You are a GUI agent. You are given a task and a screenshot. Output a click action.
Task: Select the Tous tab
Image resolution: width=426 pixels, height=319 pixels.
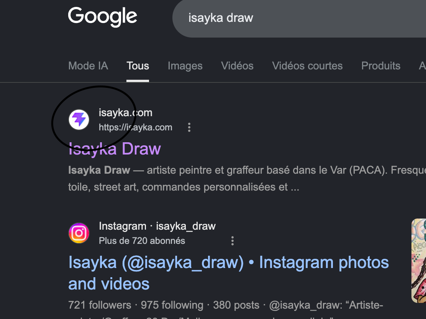[x=138, y=66]
